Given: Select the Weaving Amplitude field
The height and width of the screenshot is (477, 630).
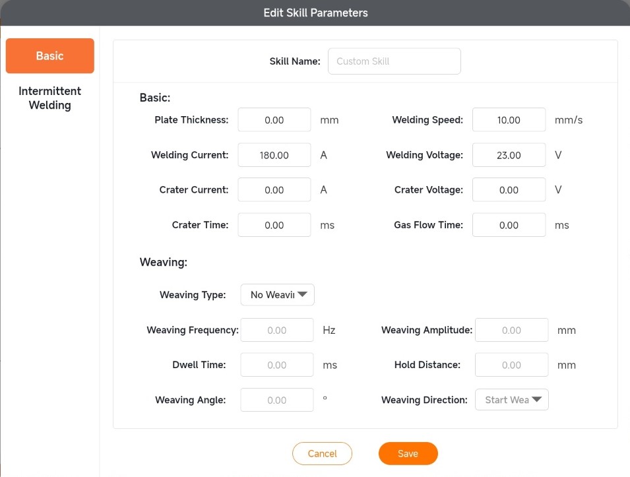Looking at the screenshot, I should (511, 330).
